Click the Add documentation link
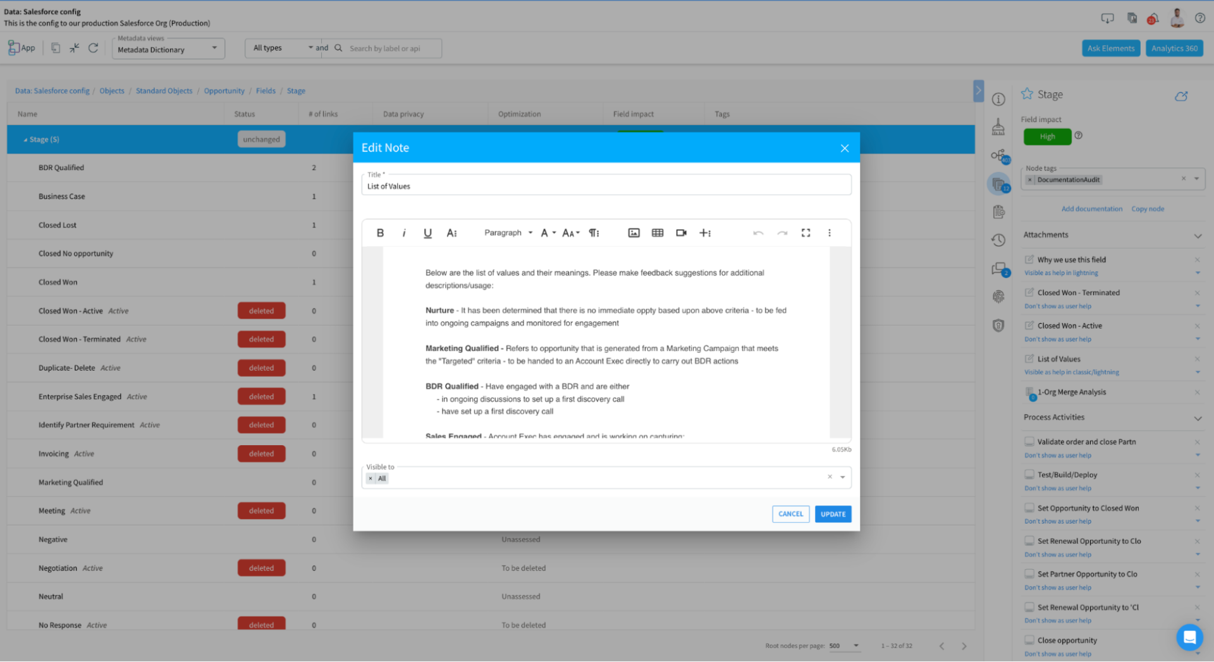The height and width of the screenshot is (662, 1214). (x=1092, y=209)
